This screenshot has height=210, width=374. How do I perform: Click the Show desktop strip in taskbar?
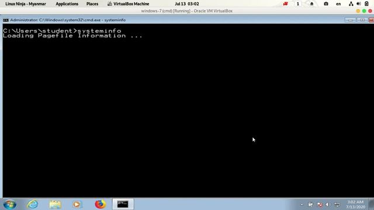tap(371, 204)
